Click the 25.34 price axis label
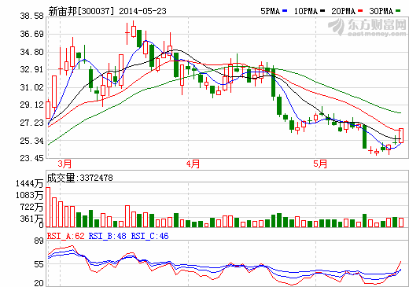409x287 pixels. (x=31, y=141)
